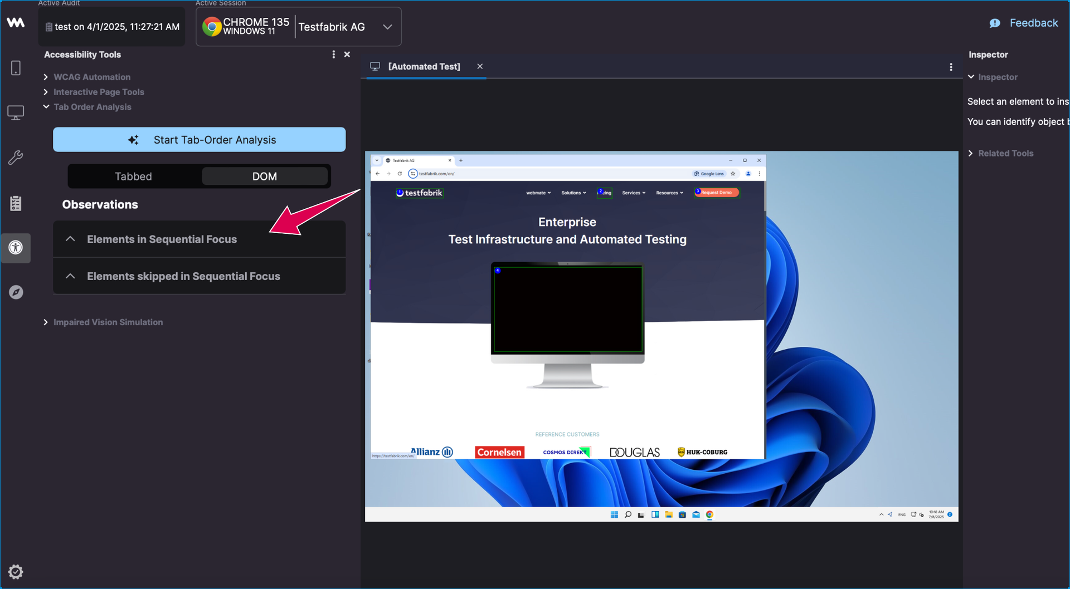This screenshot has height=589, width=1070.
Task: Open the active audit test entry
Action: tap(112, 27)
